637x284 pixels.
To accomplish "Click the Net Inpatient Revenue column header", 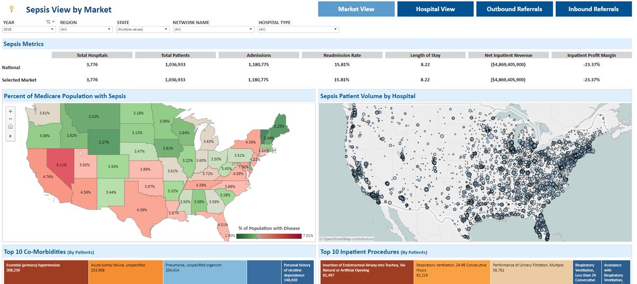I will coord(509,55).
